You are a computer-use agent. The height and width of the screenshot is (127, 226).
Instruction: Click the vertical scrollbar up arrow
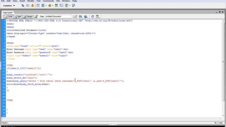point(223,21)
